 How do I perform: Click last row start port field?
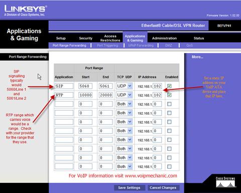pyautogui.click(x=85, y=166)
